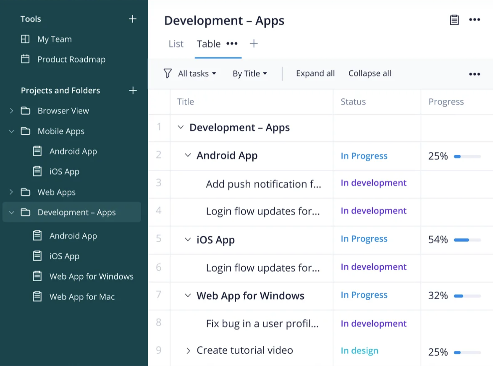The width and height of the screenshot is (493, 366).
Task: Add a new view with the plus tab icon
Action: coord(254,44)
